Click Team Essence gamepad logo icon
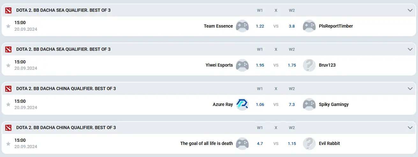The height and width of the screenshot is (157, 418). (x=242, y=26)
